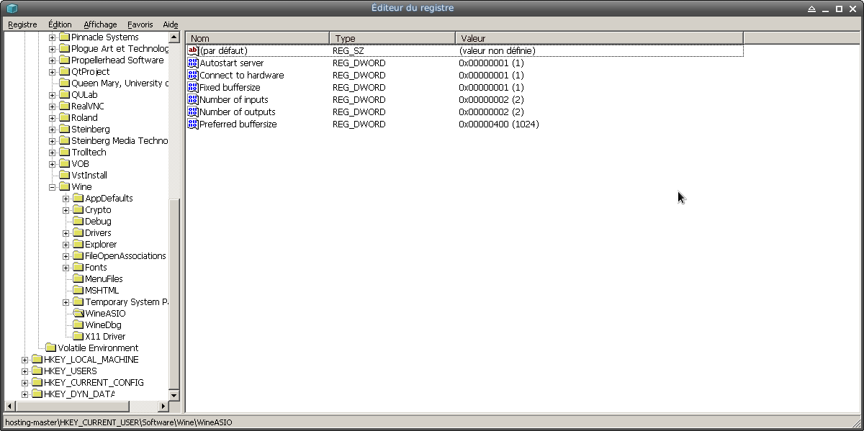The width and height of the screenshot is (864, 431).
Task: Select the (valeur non définie) cell
Action: 497,50
